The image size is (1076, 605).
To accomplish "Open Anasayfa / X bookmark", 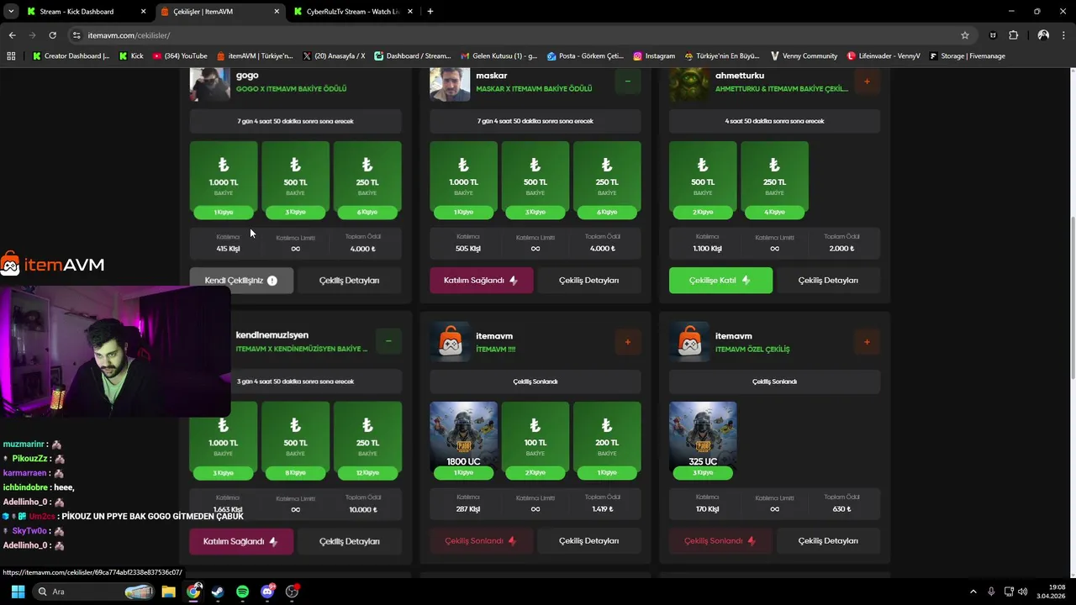I will (334, 56).
